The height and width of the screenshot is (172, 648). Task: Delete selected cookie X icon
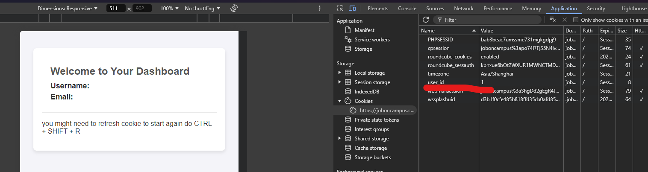coord(564,20)
